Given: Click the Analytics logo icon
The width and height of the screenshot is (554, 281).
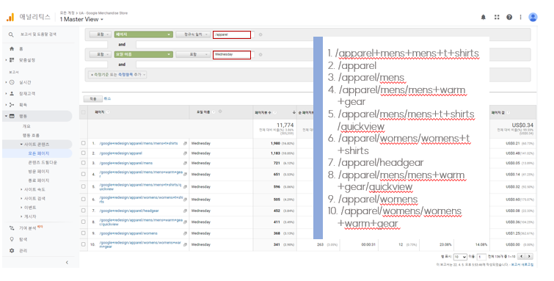Looking at the screenshot, I should (x=10, y=17).
